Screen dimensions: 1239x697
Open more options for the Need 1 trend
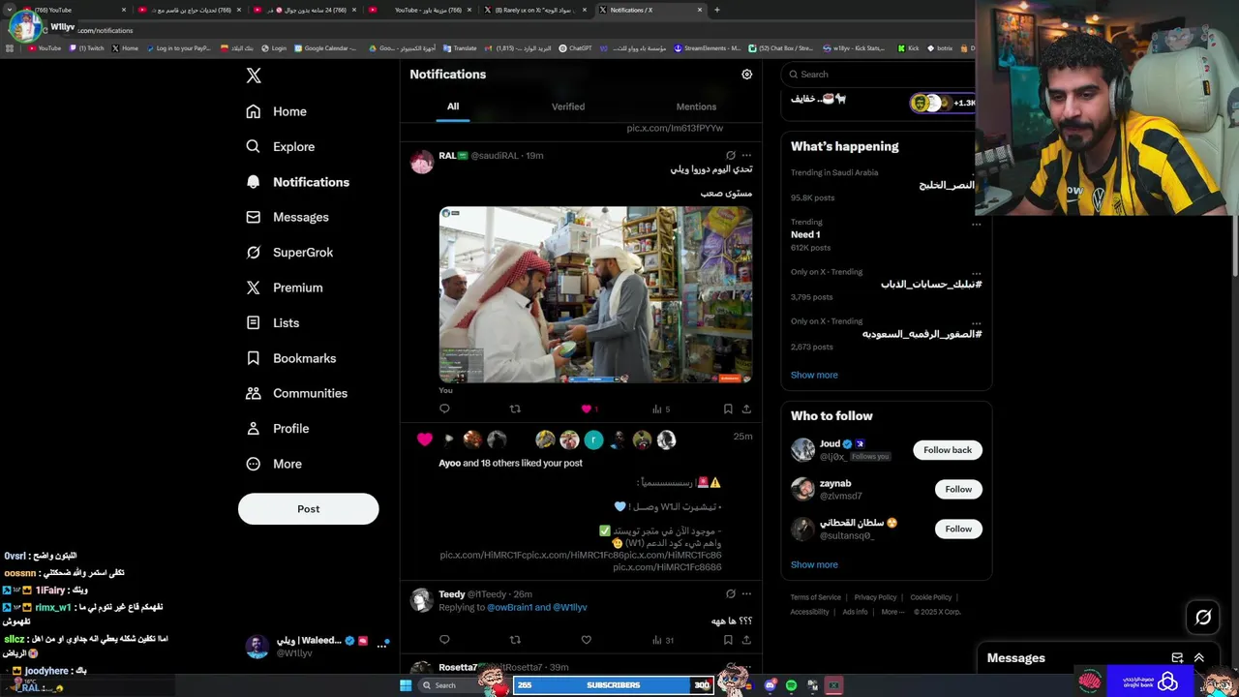[976, 224]
